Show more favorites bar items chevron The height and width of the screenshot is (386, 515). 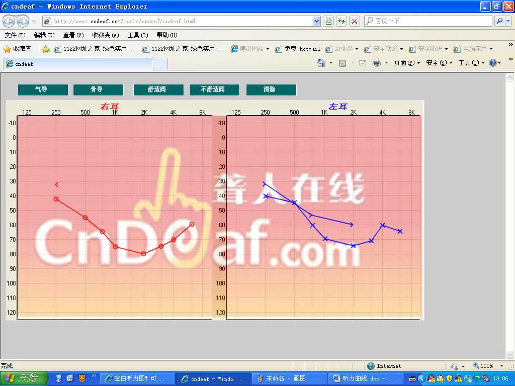pyautogui.click(x=511, y=45)
